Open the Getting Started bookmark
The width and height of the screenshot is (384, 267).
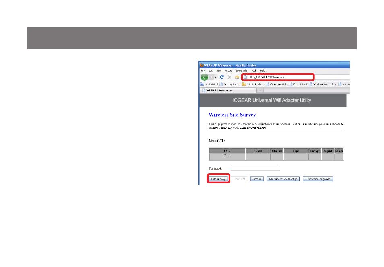230,84
